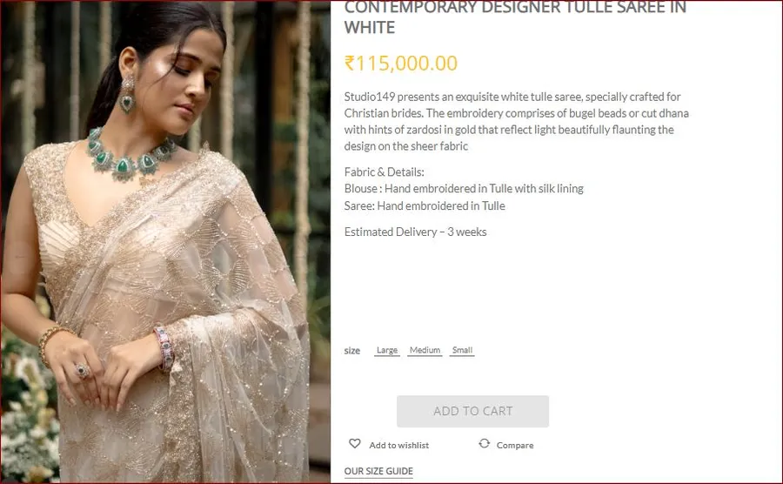The image size is (783, 484).
Task: Select the Medium size option
Action: (425, 350)
